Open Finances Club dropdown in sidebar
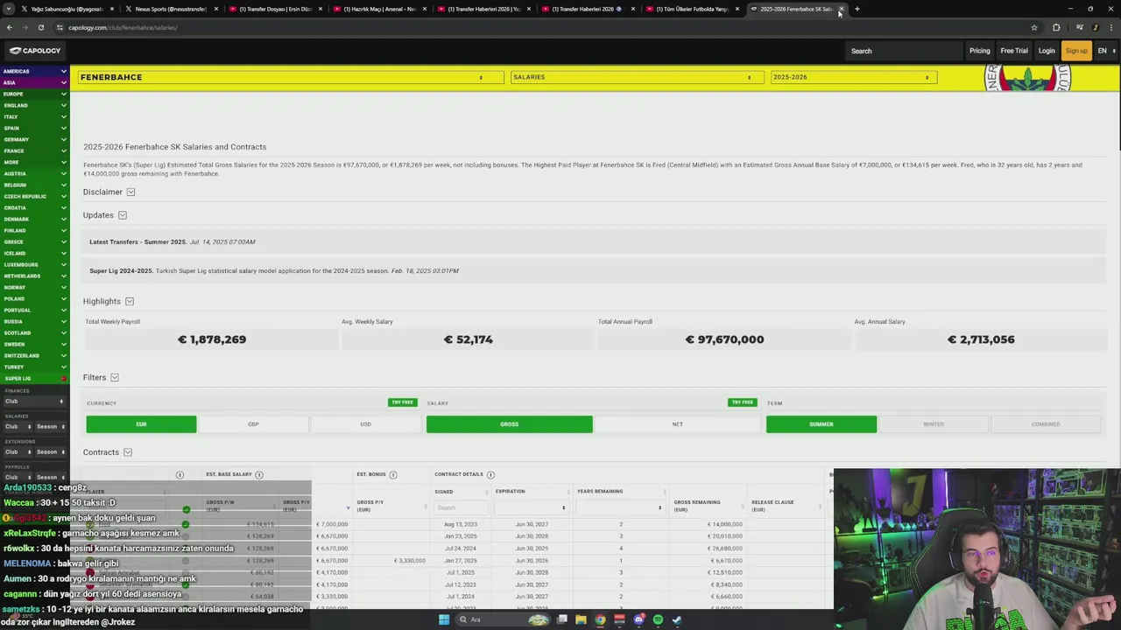Image resolution: width=1121 pixels, height=630 pixels. click(x=34, y=402)
